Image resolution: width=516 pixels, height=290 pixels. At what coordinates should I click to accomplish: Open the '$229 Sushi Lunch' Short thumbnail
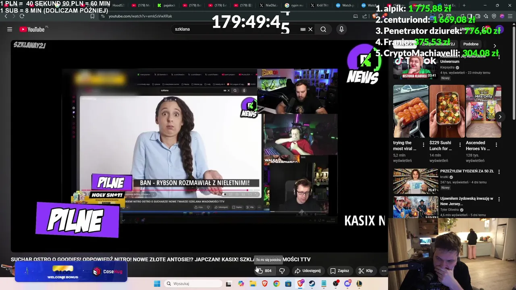(447, 111)
